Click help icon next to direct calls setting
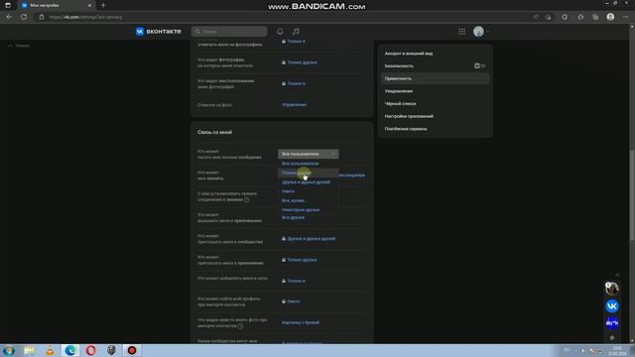 click(x=247, y=200)
